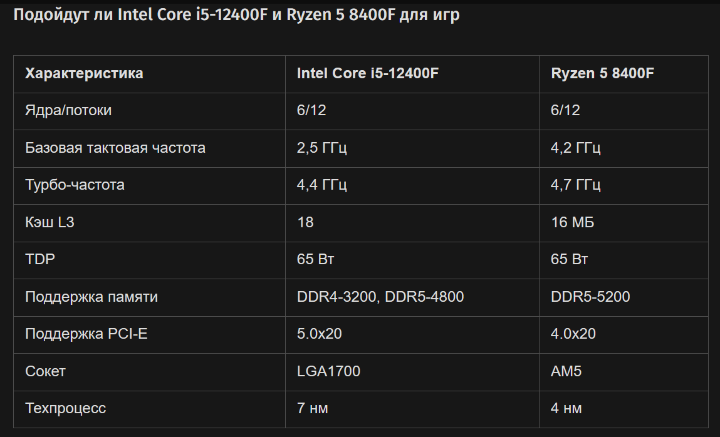This screenshot has height=437, width=720.
Task: Click the 4,7 ГГц turbo frequency cell
Action: click(x=576, y=185)
